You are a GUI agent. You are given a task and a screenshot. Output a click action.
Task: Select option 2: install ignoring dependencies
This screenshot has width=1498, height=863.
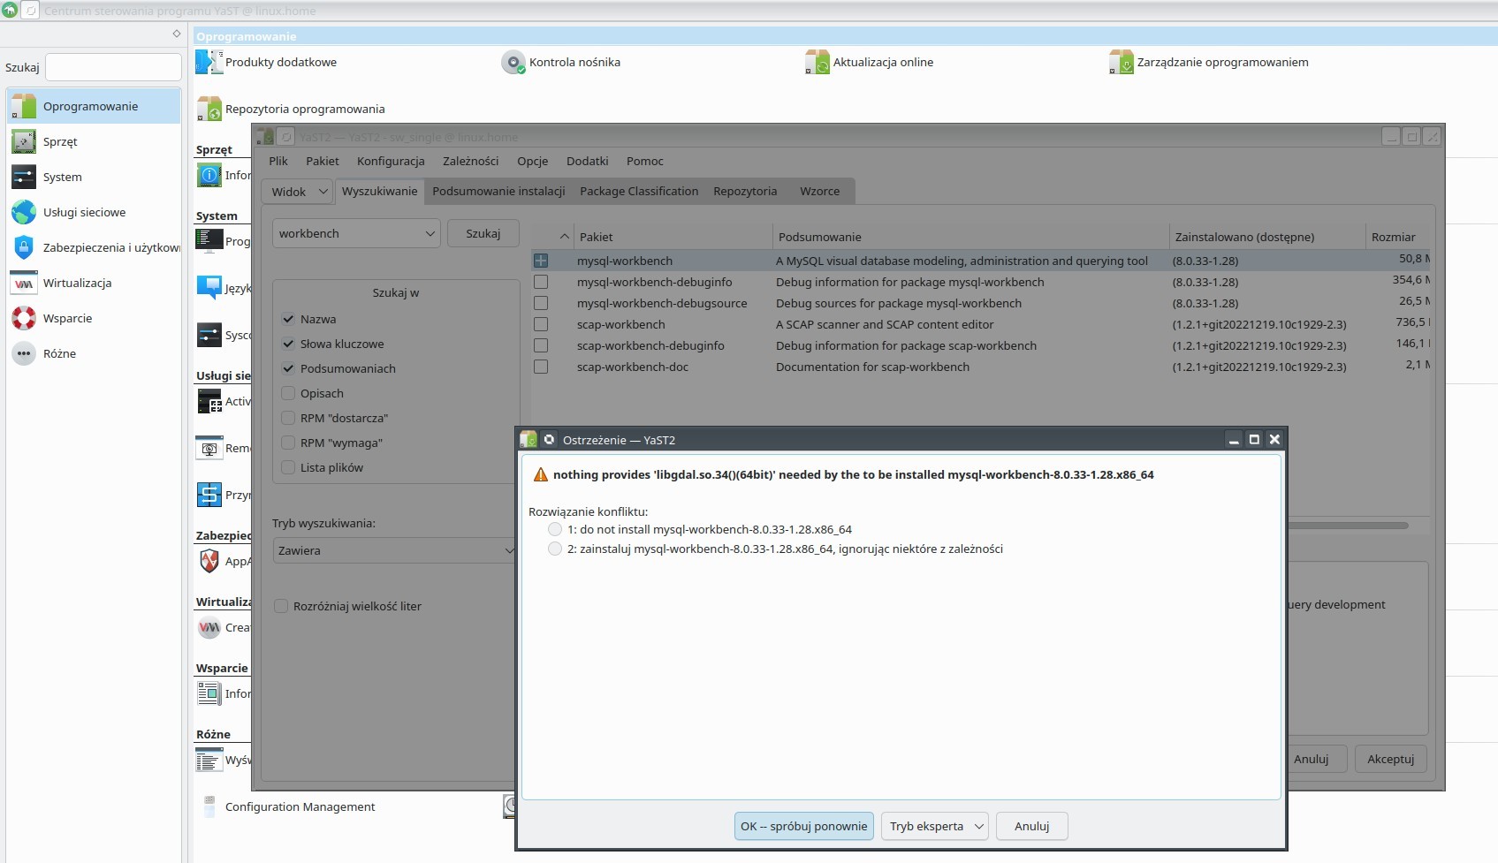[555, 549]
